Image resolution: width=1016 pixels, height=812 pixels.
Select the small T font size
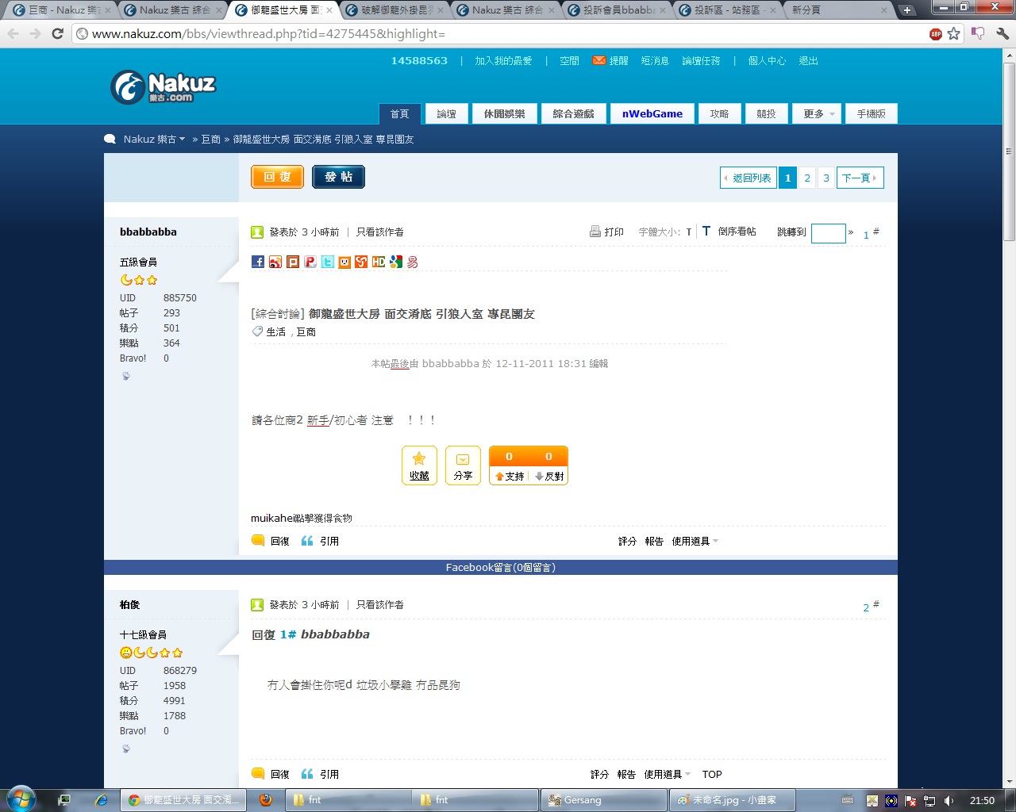(689, 232)
